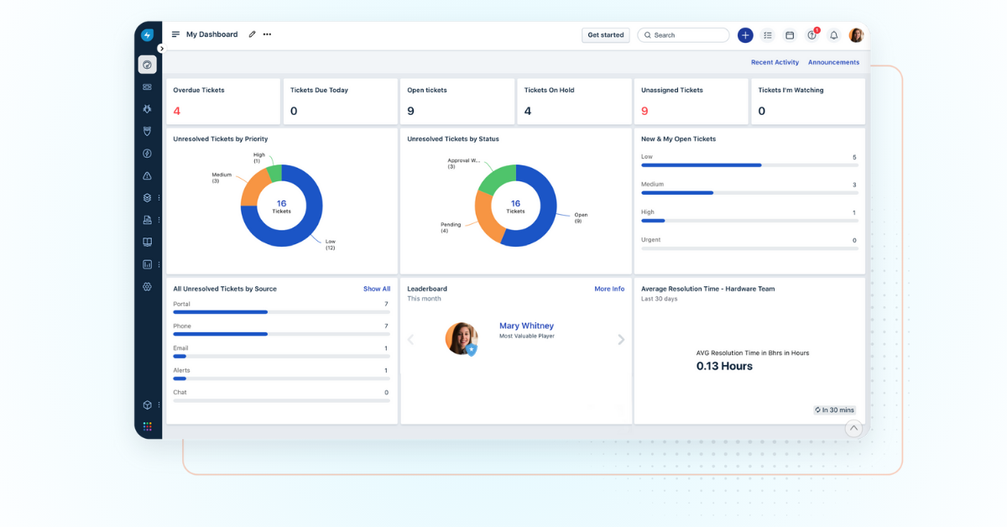Screen dimensions: 1007x527
Task: Open the Admin settings gear in sidebar
Action: pyautogui.click(x=147, y=287)
